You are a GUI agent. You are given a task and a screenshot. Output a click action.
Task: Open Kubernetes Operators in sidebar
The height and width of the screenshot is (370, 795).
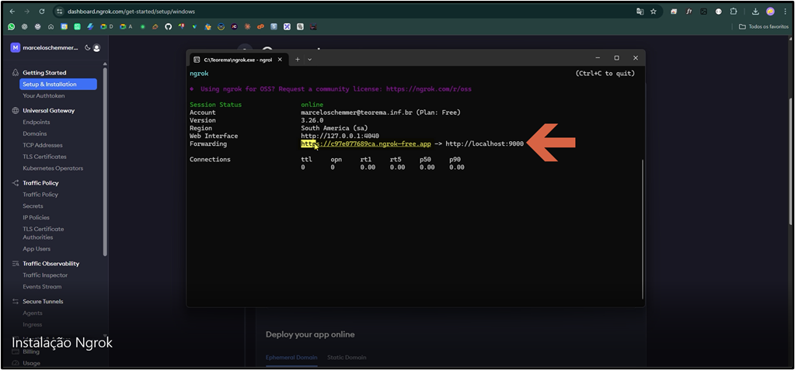pyautogui.click(x=53, y=168)
